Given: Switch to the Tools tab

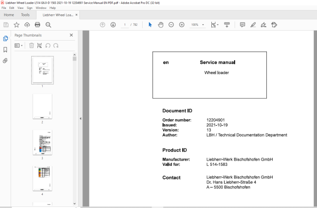Looking at the screenshot, I should coord(25,15).
